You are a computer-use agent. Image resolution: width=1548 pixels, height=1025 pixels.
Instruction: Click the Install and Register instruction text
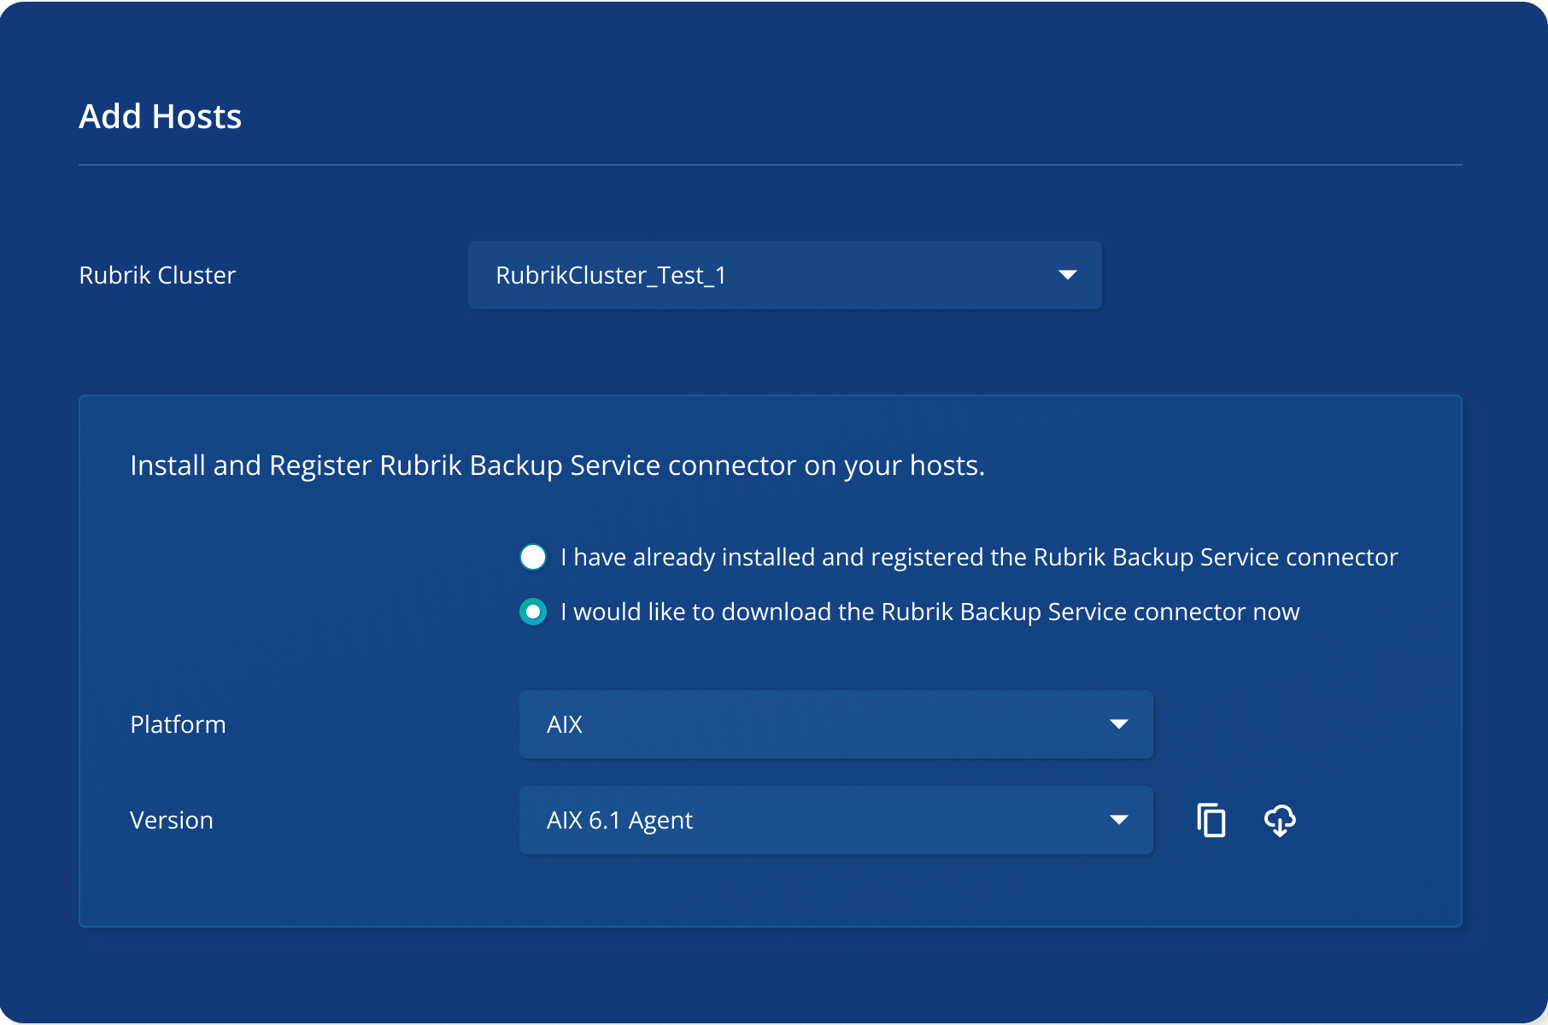point(558,466)
